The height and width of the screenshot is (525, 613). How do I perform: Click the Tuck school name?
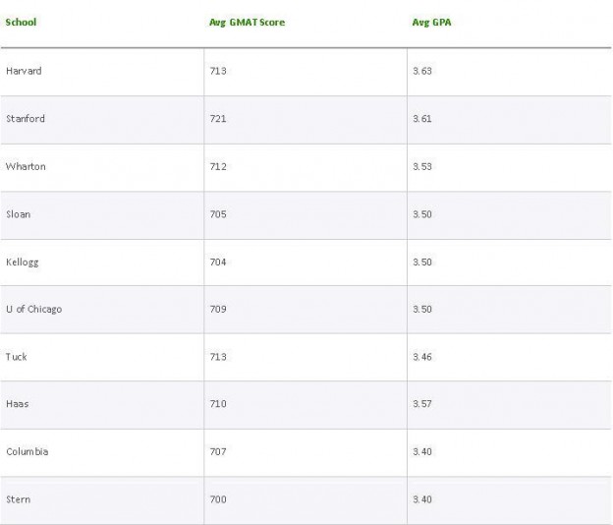point(17,357)
